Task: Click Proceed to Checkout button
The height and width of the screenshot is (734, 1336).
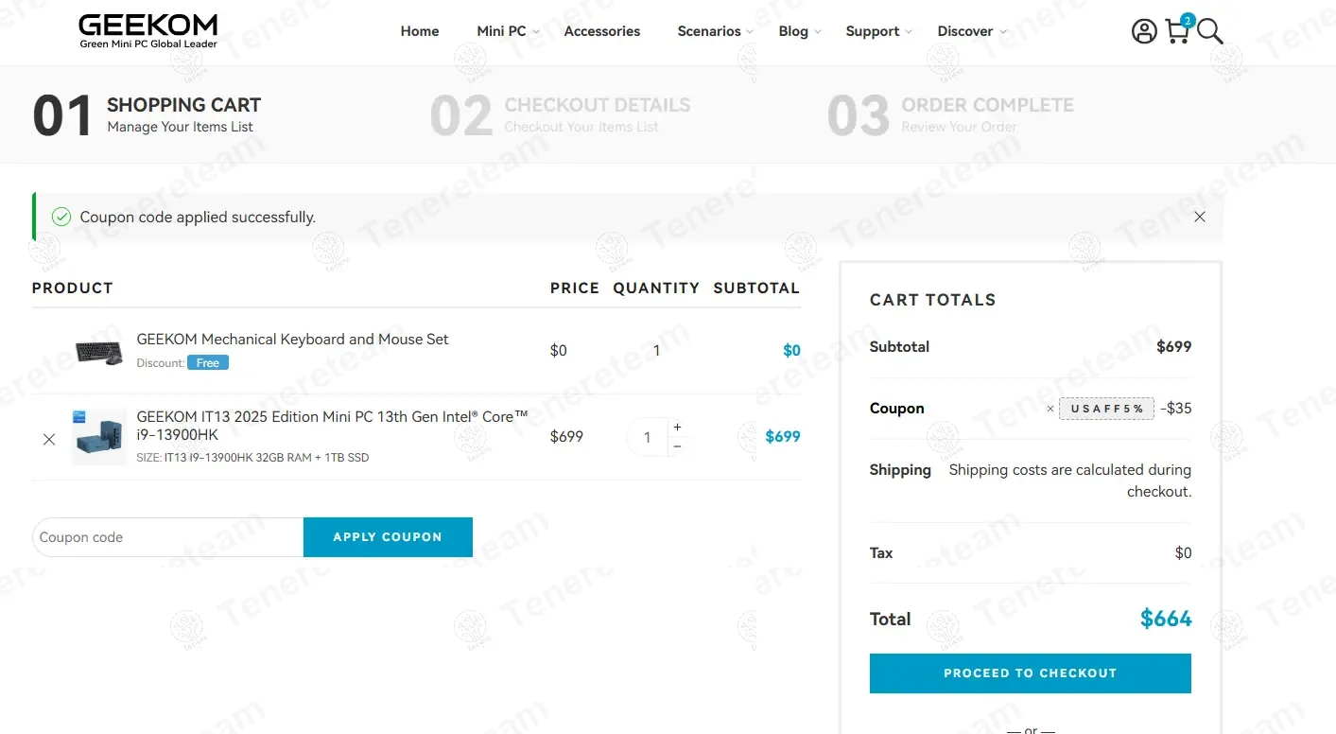Action: click(x=1030, y=673)
